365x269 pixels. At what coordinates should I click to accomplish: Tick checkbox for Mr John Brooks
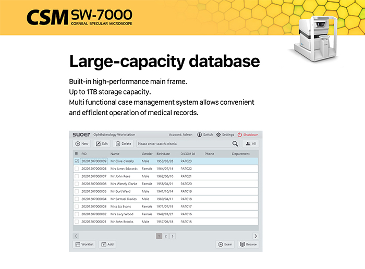(x=77, y=222)
